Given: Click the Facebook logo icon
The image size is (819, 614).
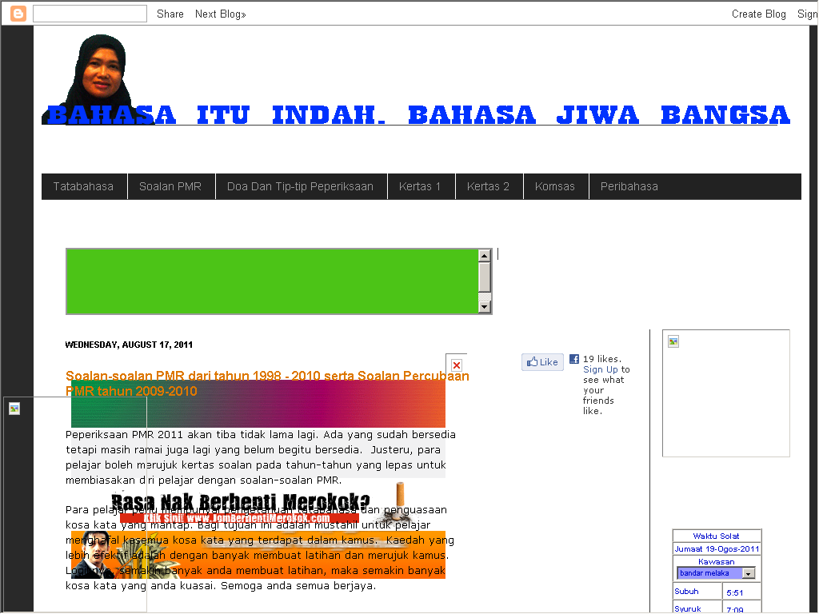Looking at the screenshot, I should [574, 360].
